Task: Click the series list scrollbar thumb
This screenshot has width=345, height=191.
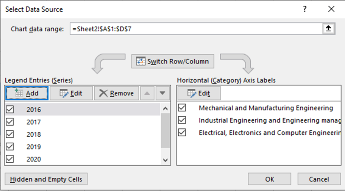Action: coord(165,131)
